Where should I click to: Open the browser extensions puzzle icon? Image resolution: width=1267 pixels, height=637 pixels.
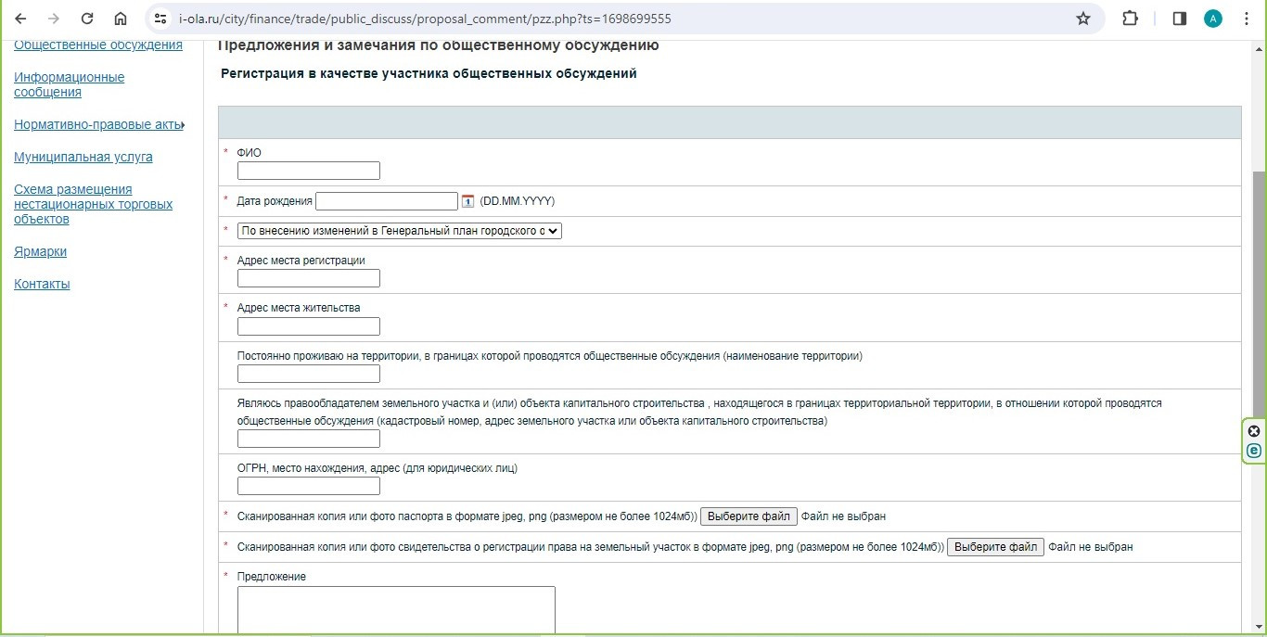tap(1130, 19)
